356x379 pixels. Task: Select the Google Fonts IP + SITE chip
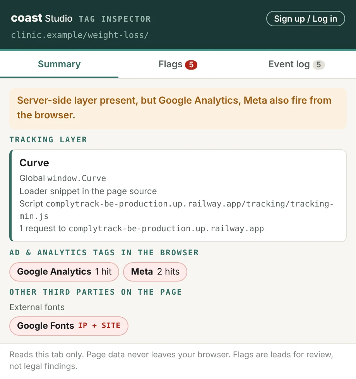(69, 326)
